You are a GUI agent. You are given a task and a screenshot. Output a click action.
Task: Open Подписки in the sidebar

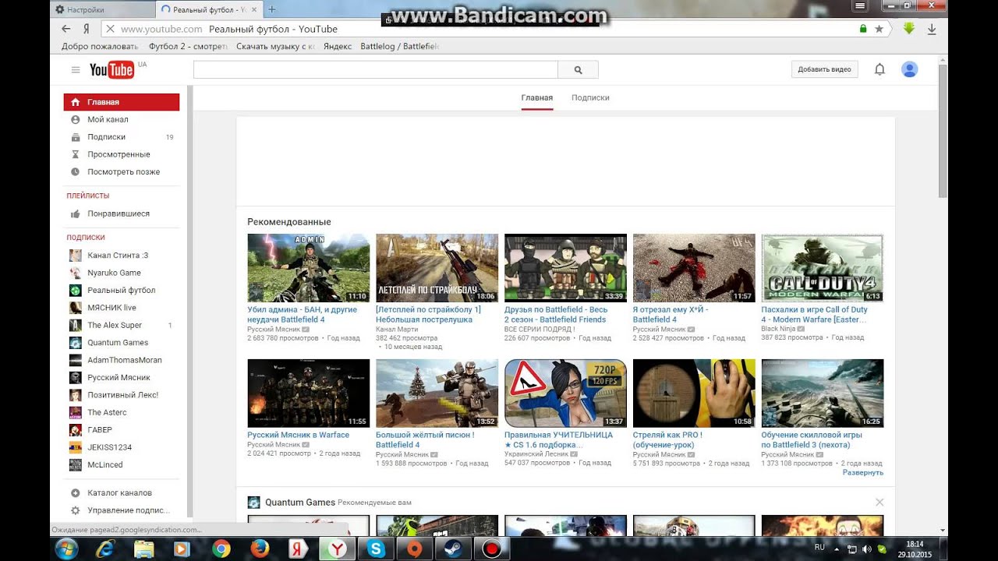(122, 137)
